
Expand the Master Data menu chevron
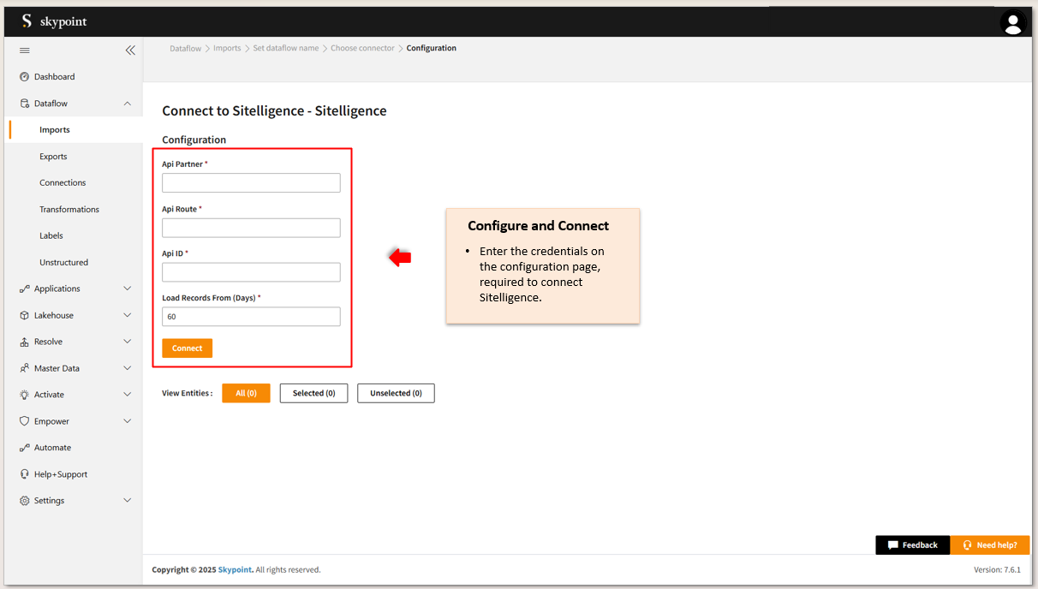point(128,368)
